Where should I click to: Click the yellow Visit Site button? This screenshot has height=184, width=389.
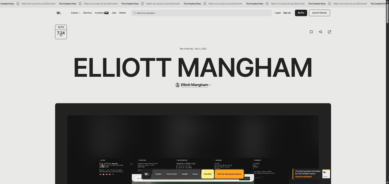point(207,174)
